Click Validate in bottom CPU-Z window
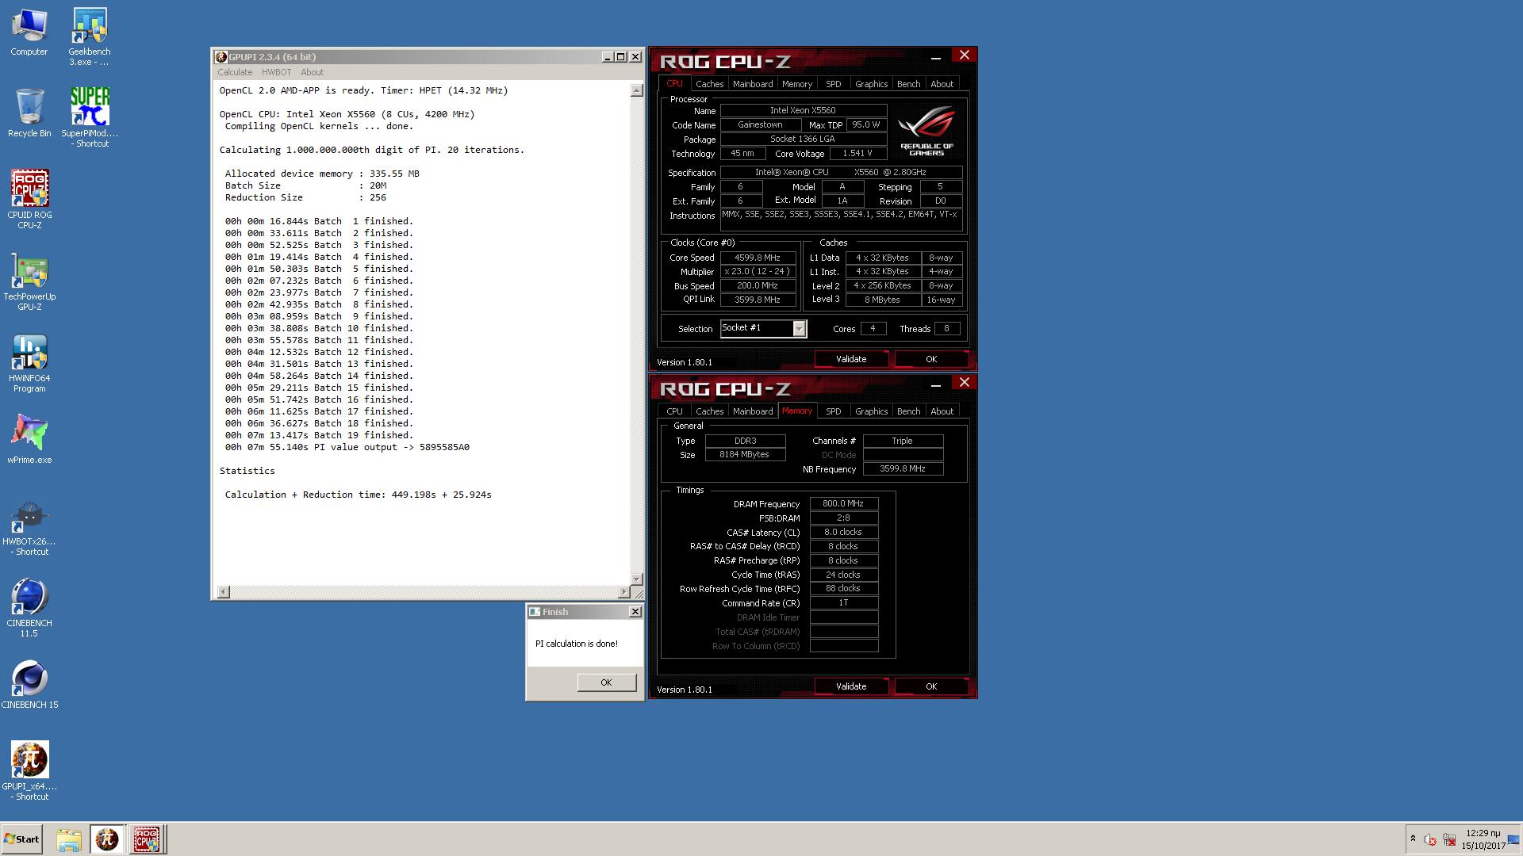Viewport: 1523px width, 856px height. pos(851,686)
